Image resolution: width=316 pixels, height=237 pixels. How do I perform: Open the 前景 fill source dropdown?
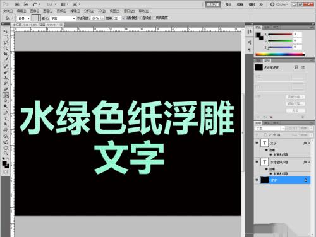tap(23, 18)
